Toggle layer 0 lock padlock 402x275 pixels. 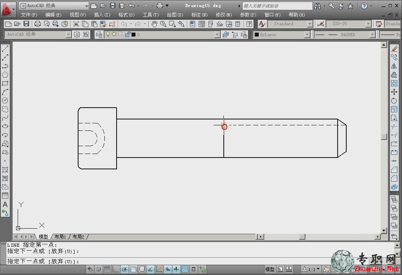coord(128,34)
